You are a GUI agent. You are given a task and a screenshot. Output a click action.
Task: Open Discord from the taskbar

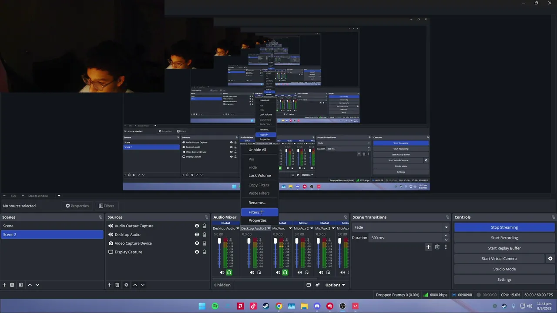(x=317, y=306)
